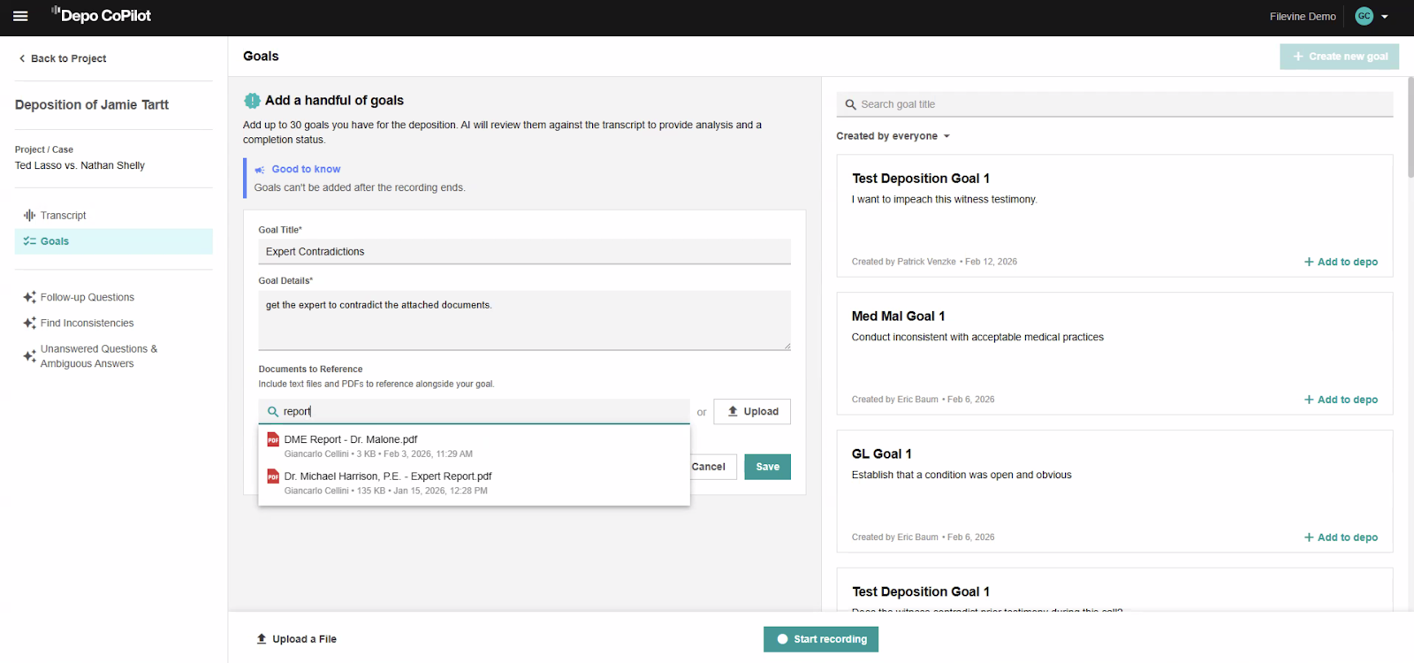Viewport: 1414px width, 663px height.
Task: Click the Search goal title field
Action: point(1114,104)
